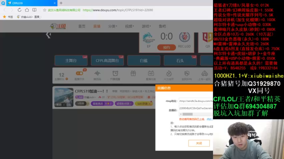This screenshot has width=284, height=159.
Task: Open the CFPL-S6冠军 certification tag
Action: 125,97
